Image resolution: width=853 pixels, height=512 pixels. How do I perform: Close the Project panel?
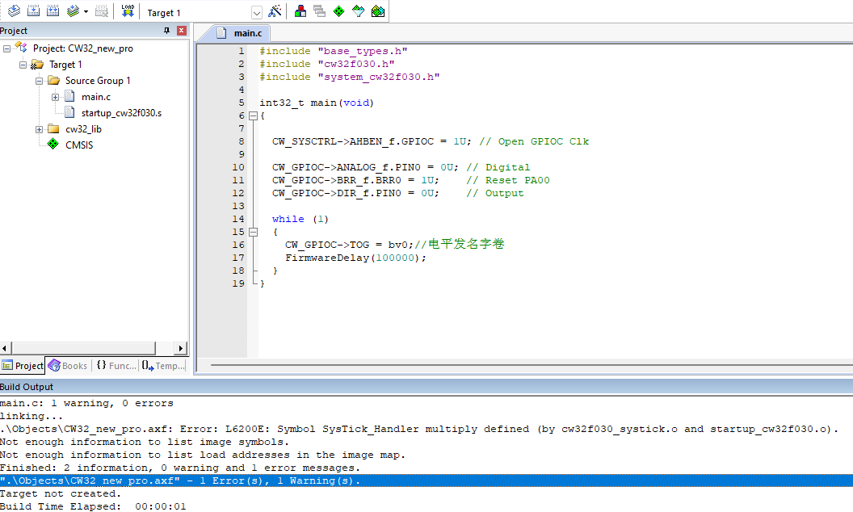click(x=182, y=31)
